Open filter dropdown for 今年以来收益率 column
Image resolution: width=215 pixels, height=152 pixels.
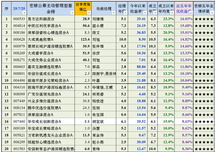[145, 13]
